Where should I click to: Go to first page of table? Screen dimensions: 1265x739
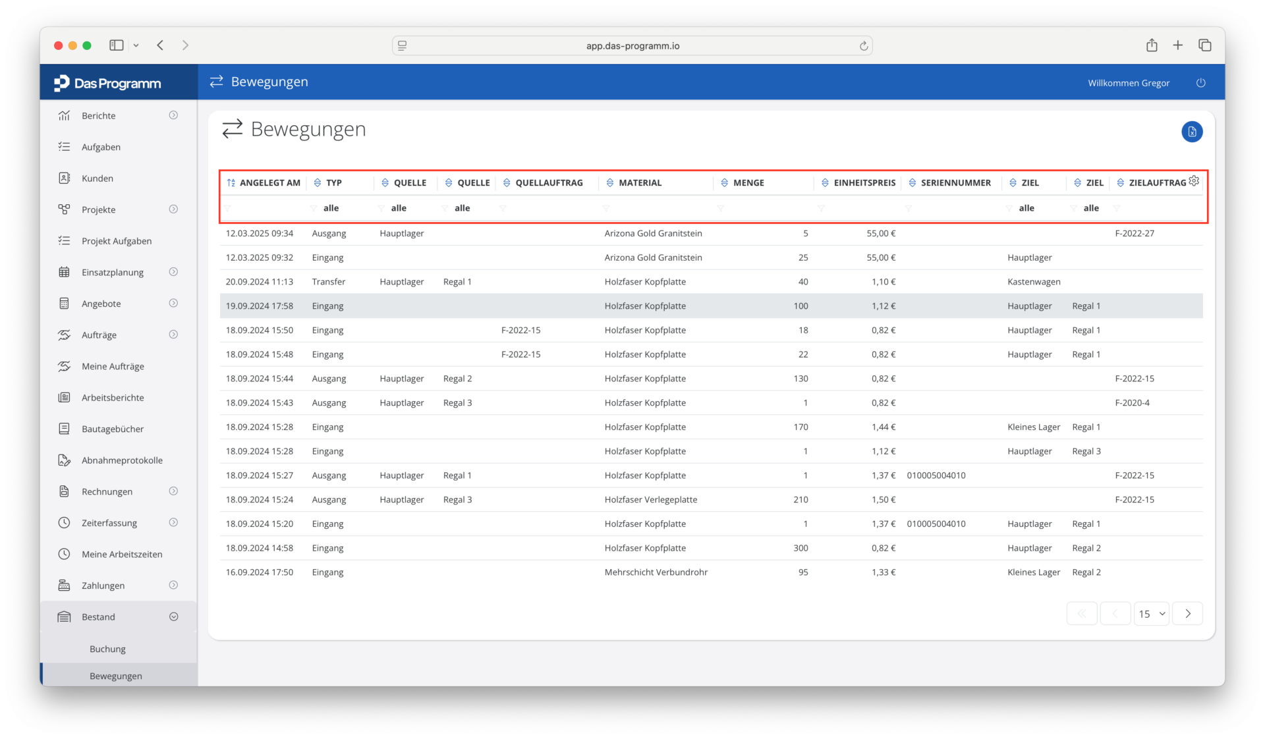1082,614
